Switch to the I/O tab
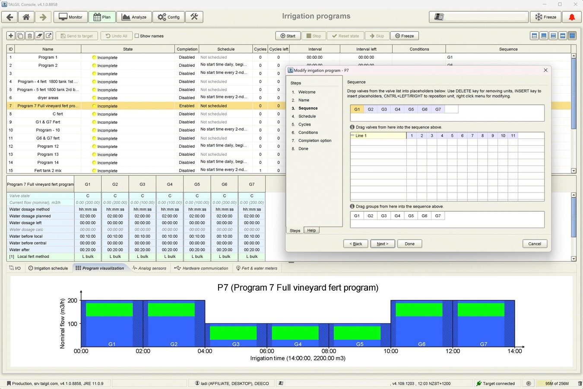The width and height of the screenshot is (583, 389). pos(15,268)
